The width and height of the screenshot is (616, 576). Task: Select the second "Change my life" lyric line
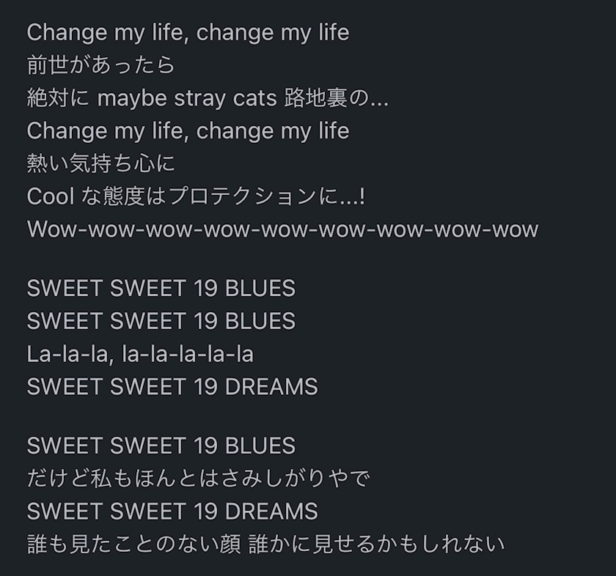pyautogui.click(x=188, y=131)
